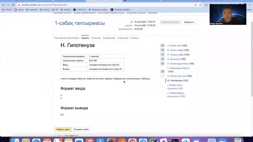
Task: Click the 100 score badge beside problem B
Action: pos(162,50)
